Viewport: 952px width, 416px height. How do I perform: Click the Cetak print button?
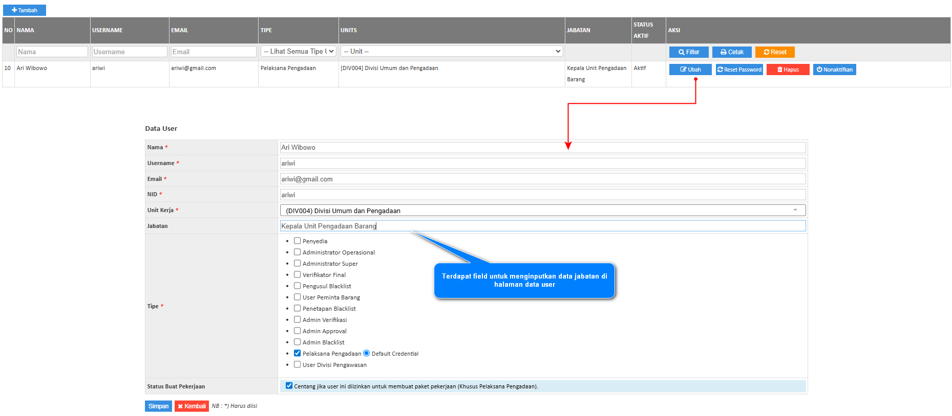732,52
